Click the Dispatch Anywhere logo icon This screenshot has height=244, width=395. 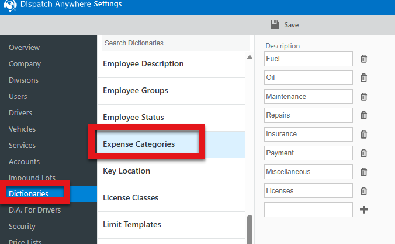point(10,5)
